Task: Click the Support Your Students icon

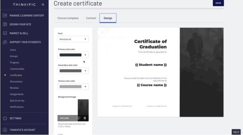Action: pos(5,42)
